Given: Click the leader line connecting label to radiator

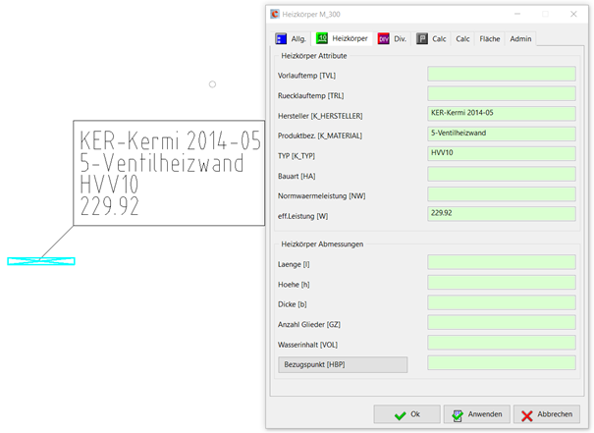Looking at the screenshot, I should 57,243.
